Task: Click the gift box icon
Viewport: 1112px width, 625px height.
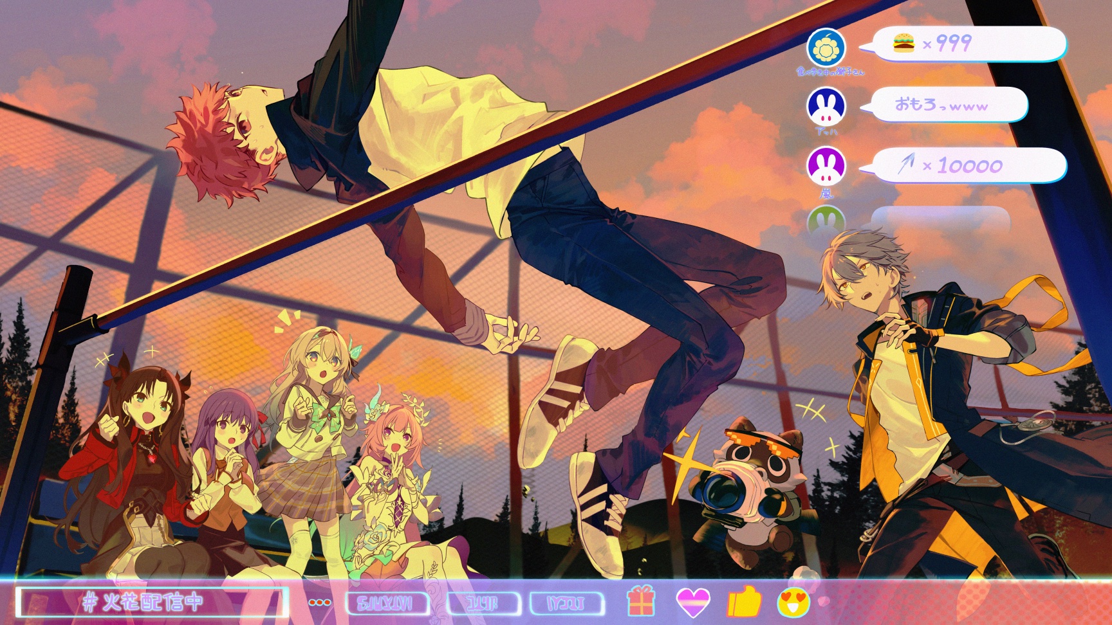Action: [x=640, y=602]
